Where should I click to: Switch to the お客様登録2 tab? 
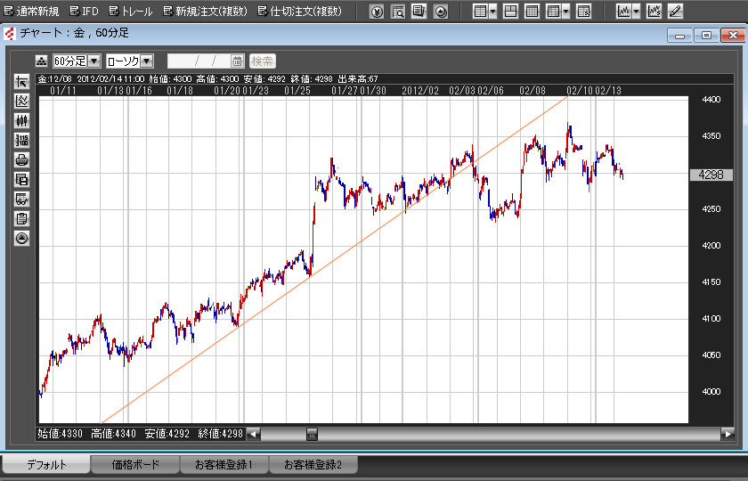319,465
